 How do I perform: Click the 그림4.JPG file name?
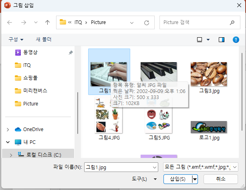109,138
